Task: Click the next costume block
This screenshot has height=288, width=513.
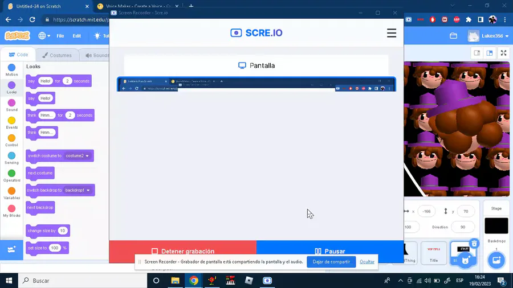Action: pos(40,173)
